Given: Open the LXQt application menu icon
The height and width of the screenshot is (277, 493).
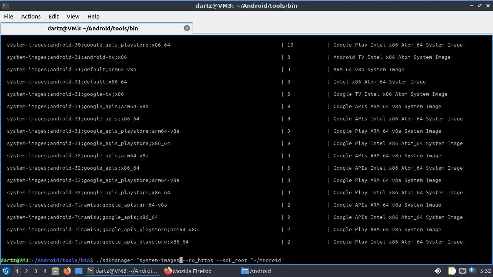Looking at the screenshot, I should pyautogui.click(x=6, y=271).
